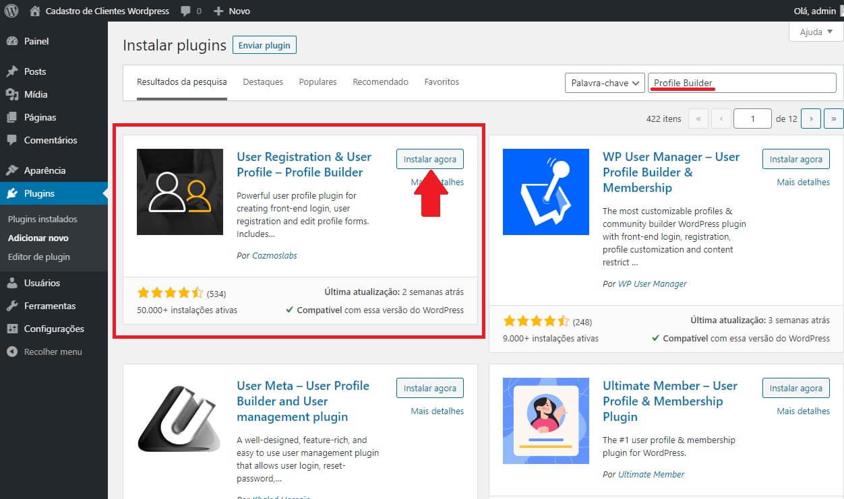Install the Profile Builder plugin by Cozmoslabs
The height and width of the screenshot is (499, 844).
coord(429,160)
